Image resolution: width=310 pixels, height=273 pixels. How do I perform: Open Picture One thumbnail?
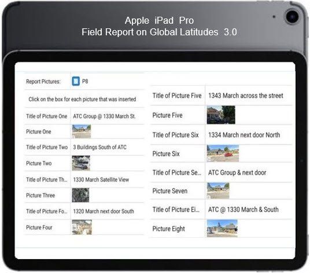(81, 131)
